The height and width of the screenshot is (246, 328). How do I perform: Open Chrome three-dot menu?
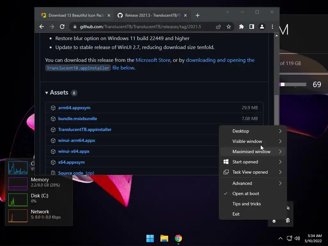pos(272,27)
